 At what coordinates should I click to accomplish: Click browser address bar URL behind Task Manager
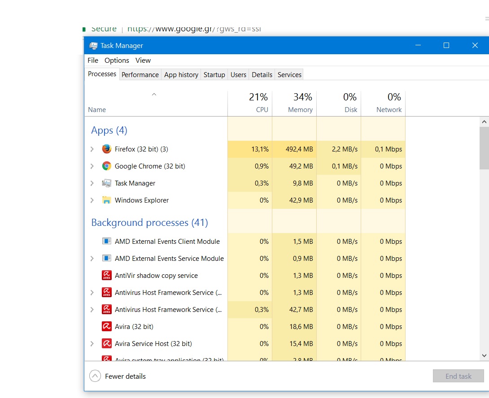click(194, 29)
